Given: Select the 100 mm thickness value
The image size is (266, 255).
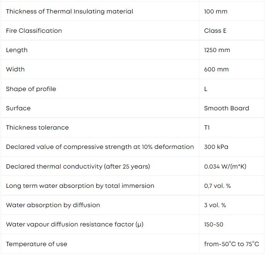Looking at the screenshot, I should tap(215, 12).
